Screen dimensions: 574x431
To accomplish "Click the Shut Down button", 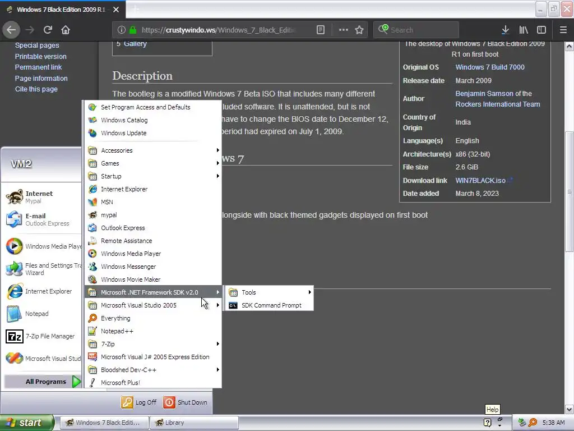I will click(185, 402).
